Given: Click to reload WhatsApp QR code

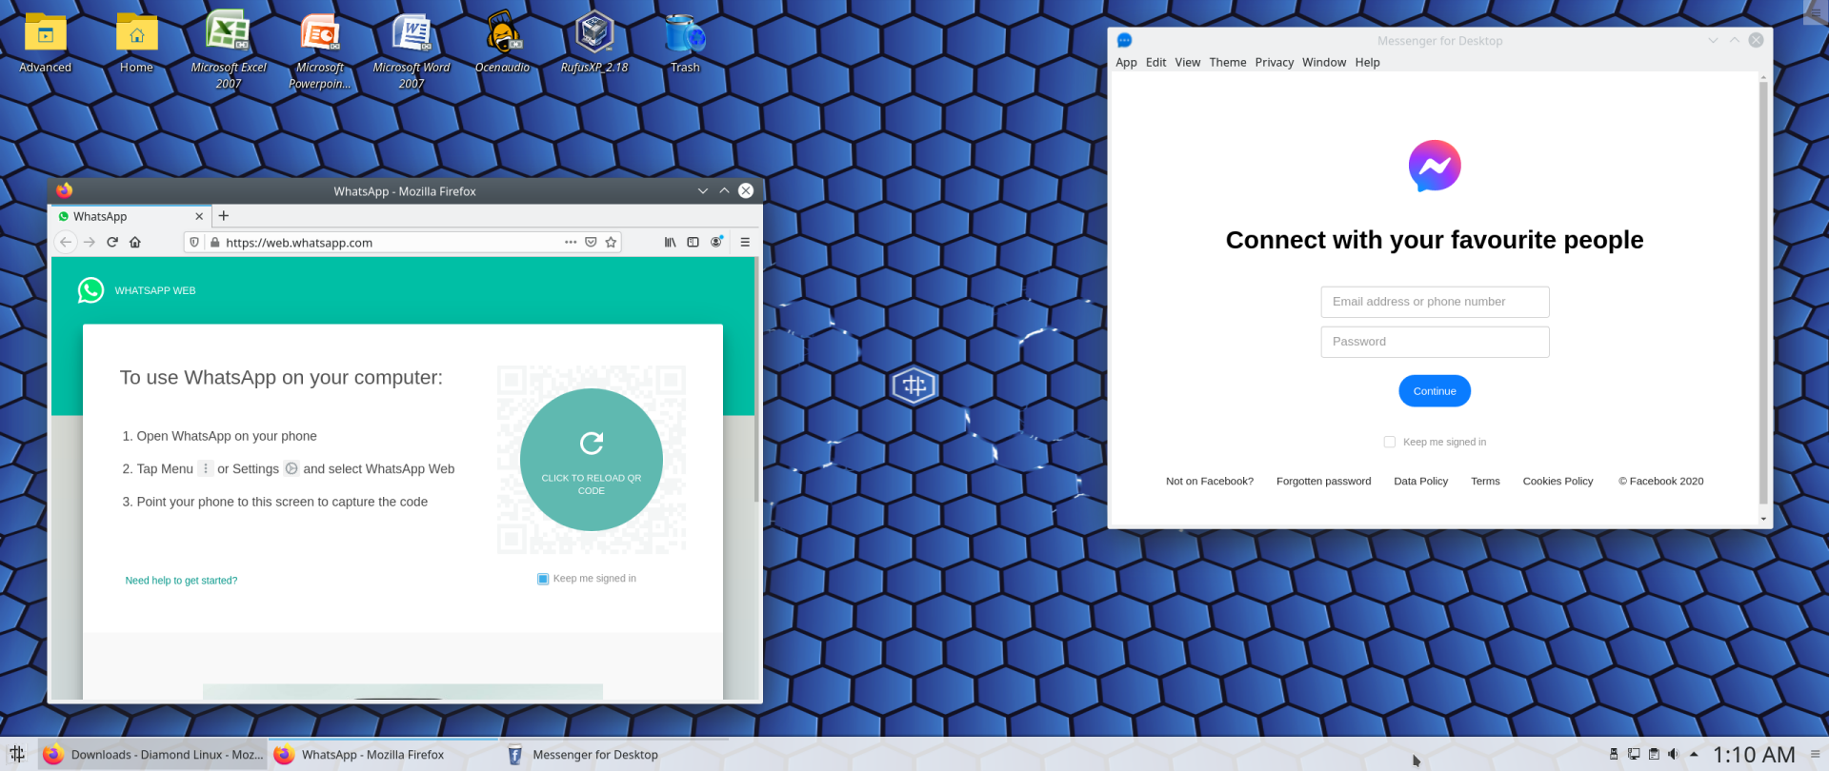Looking at the screenshot, I should click(x=592, y=460).
